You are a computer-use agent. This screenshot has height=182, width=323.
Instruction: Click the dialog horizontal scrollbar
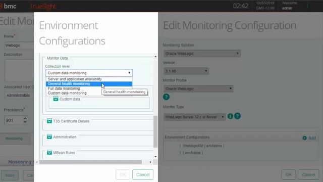pos(91,162)
